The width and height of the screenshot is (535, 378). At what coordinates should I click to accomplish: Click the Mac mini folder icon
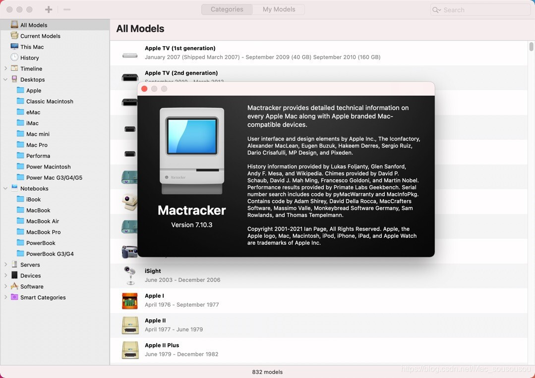pos(20,134)
